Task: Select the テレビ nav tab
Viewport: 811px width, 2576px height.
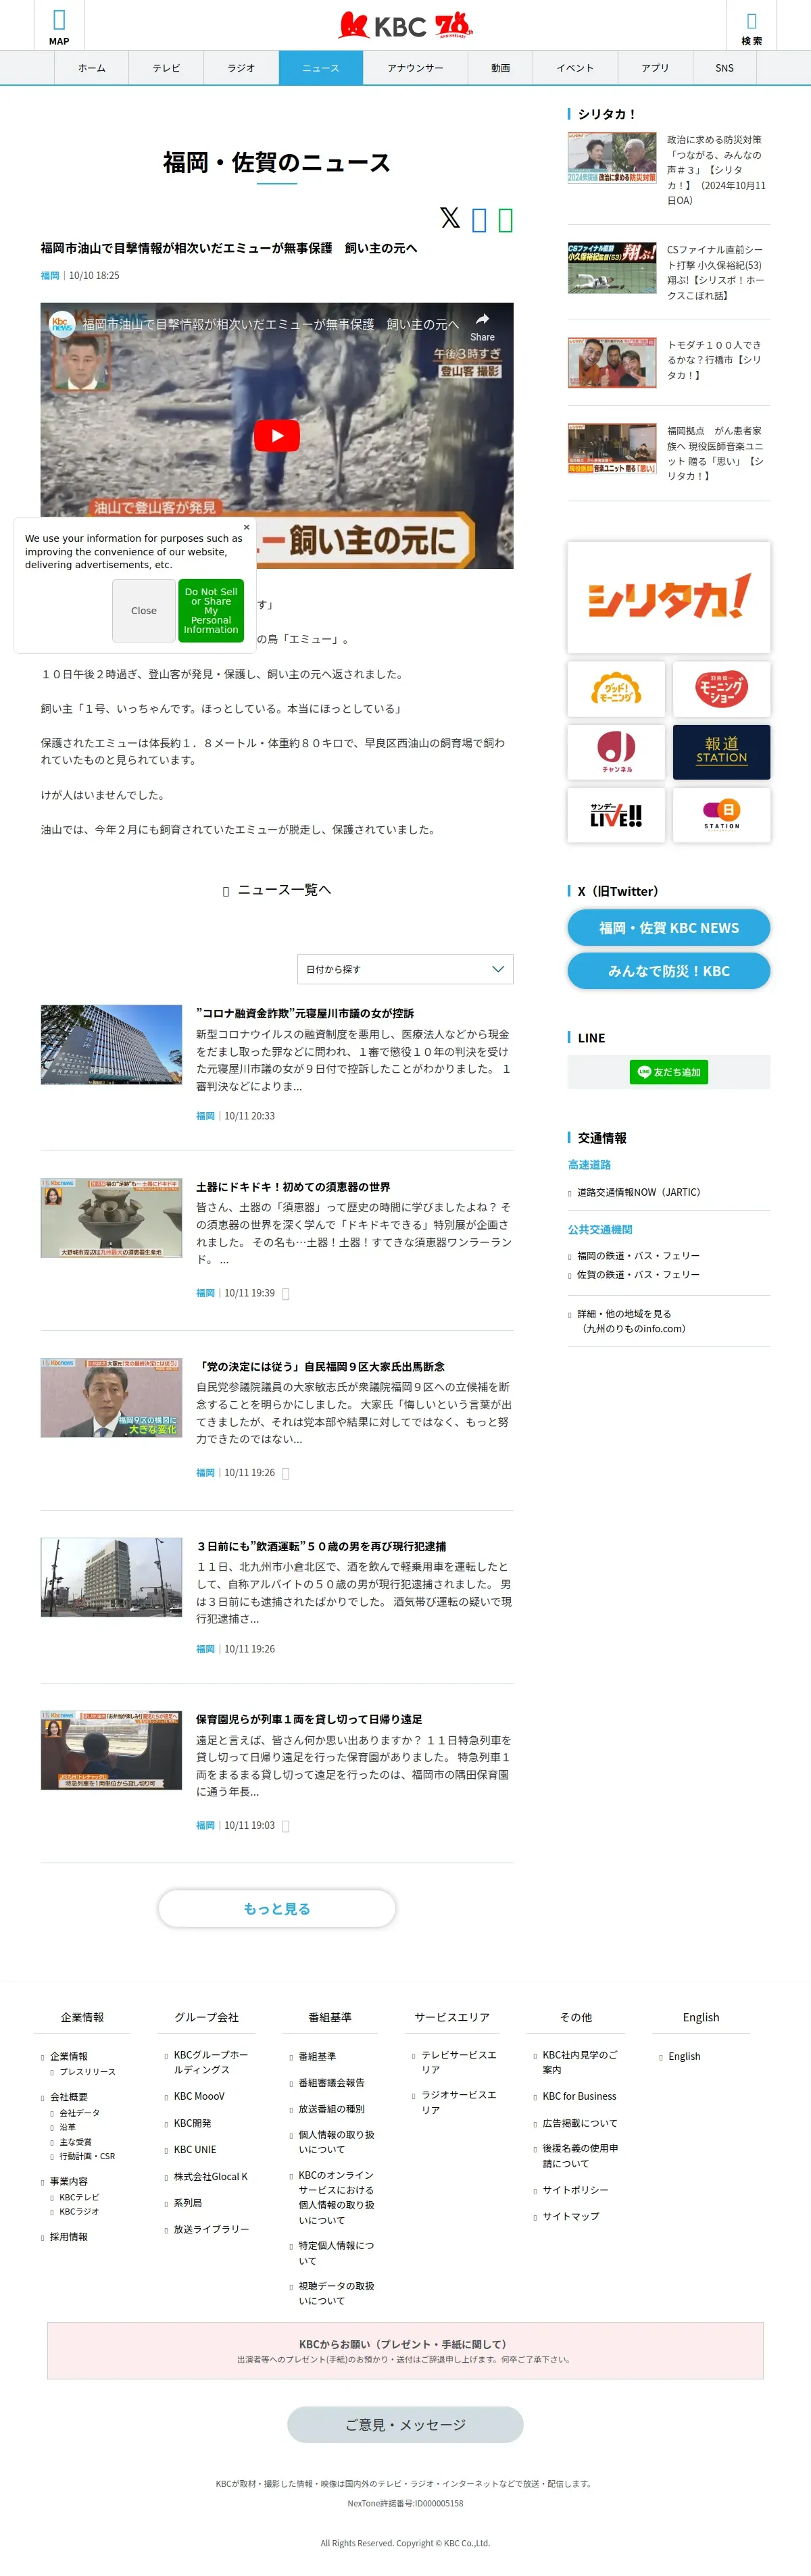Action: (166, 68)
